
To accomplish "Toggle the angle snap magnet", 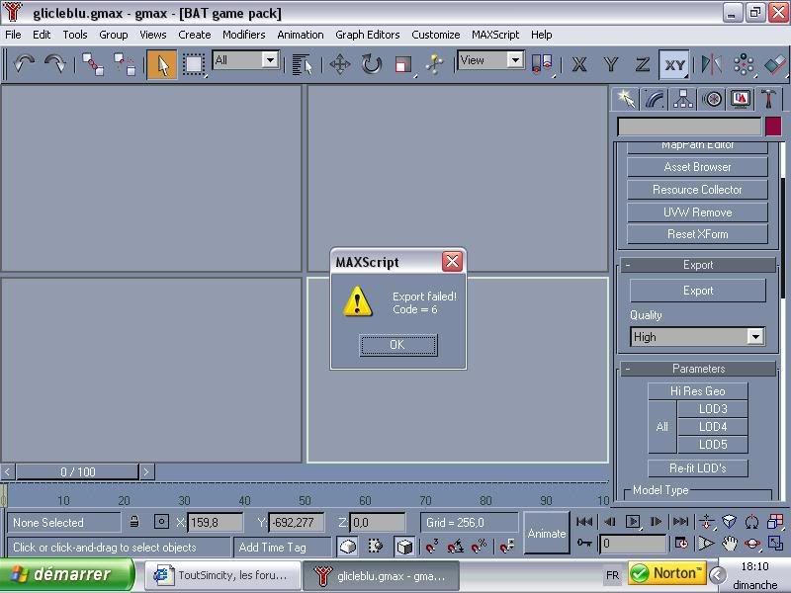I will coord(455,547).
